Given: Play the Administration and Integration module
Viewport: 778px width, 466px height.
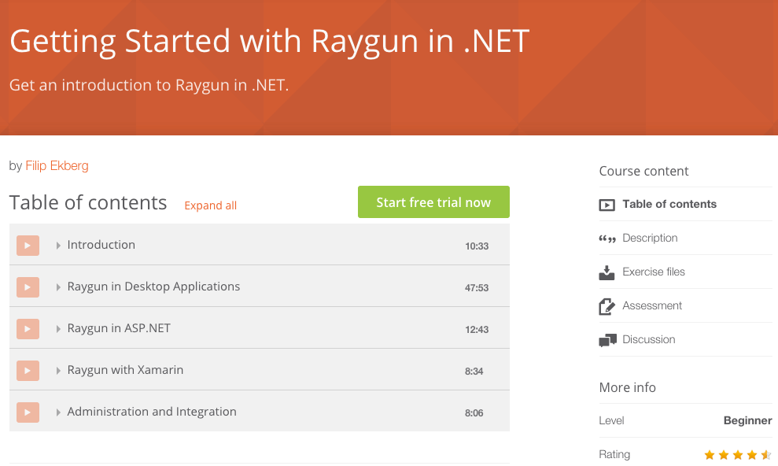Looking at the screenshot, I should click(28, 412).
